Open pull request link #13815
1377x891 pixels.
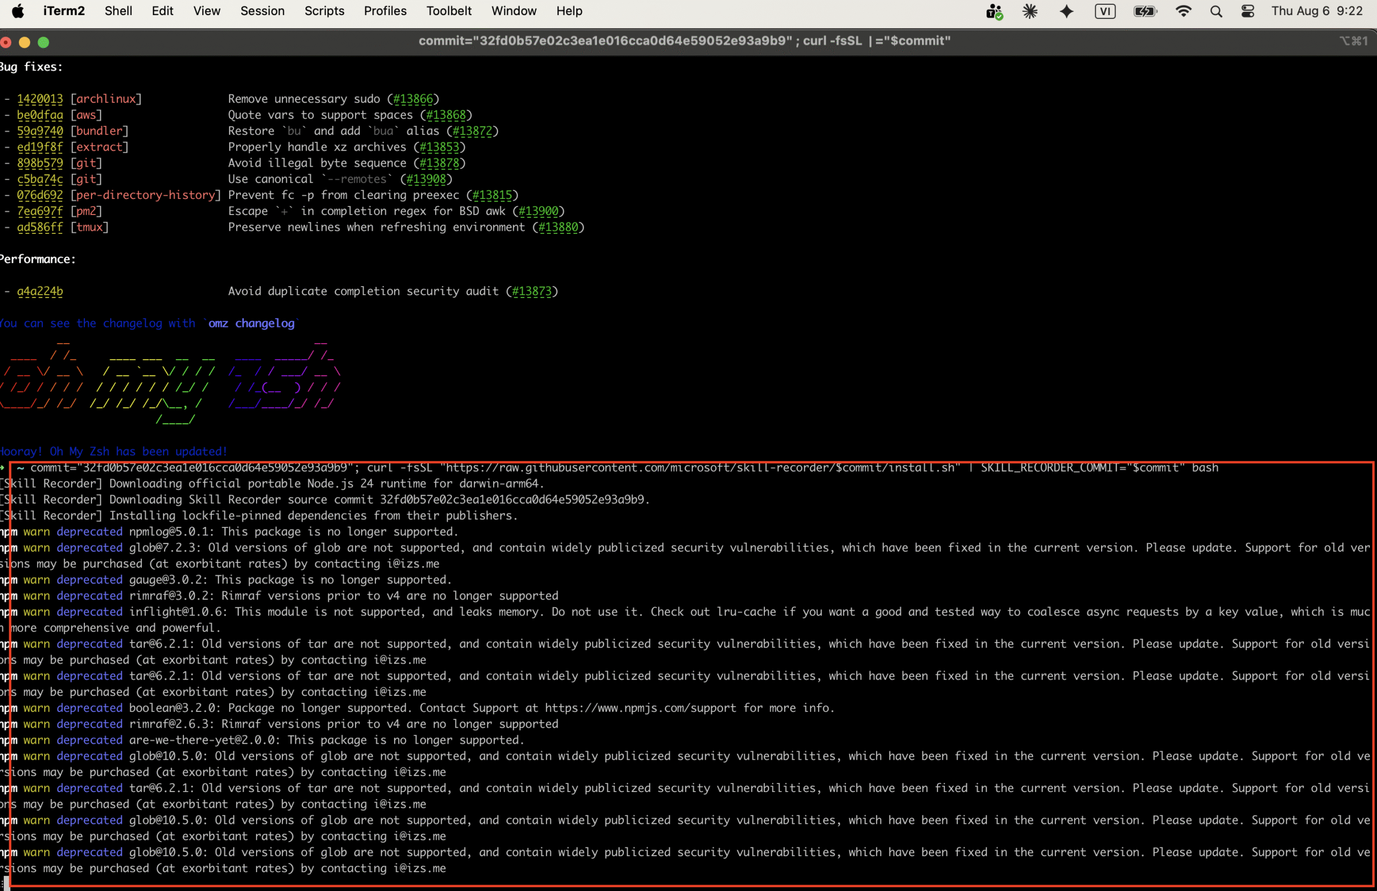(x=492, y=195)
